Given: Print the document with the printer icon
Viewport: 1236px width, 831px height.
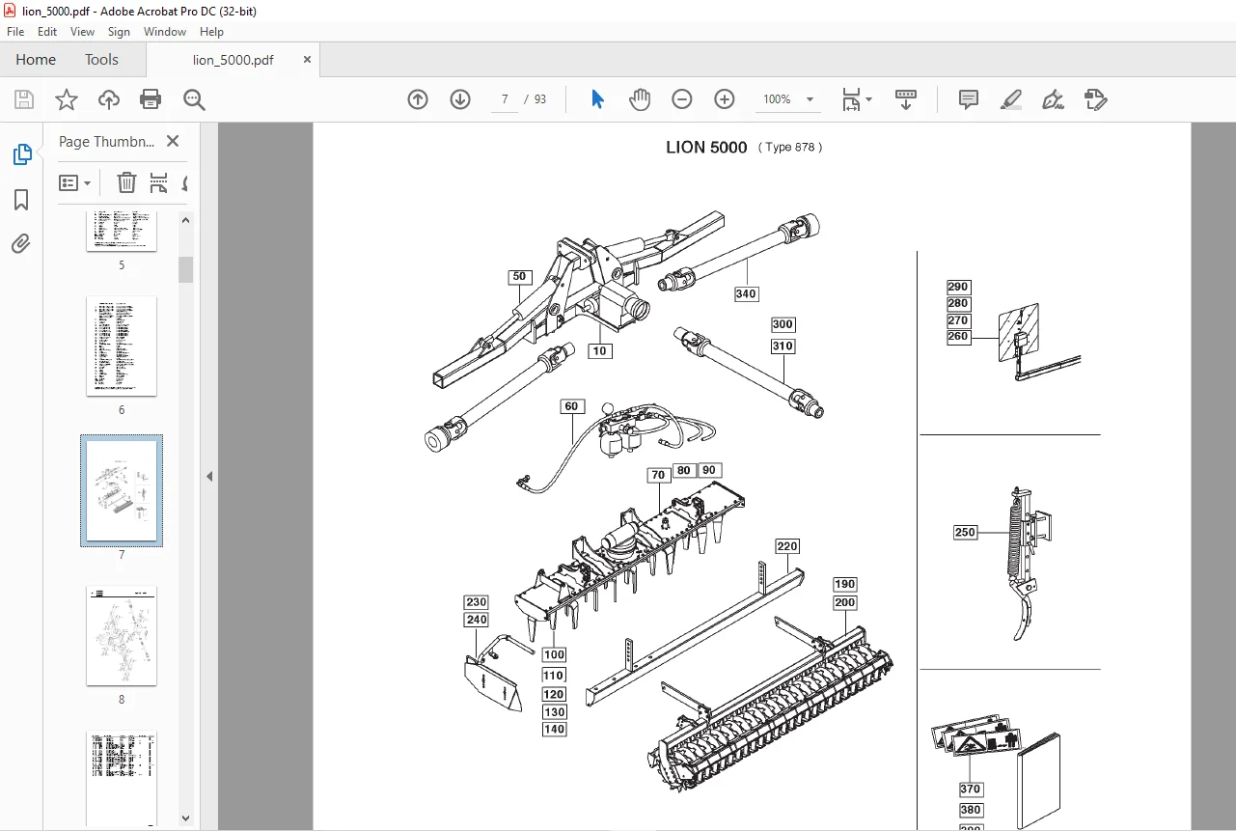Looking at the screenshot, I should point(151,99).
